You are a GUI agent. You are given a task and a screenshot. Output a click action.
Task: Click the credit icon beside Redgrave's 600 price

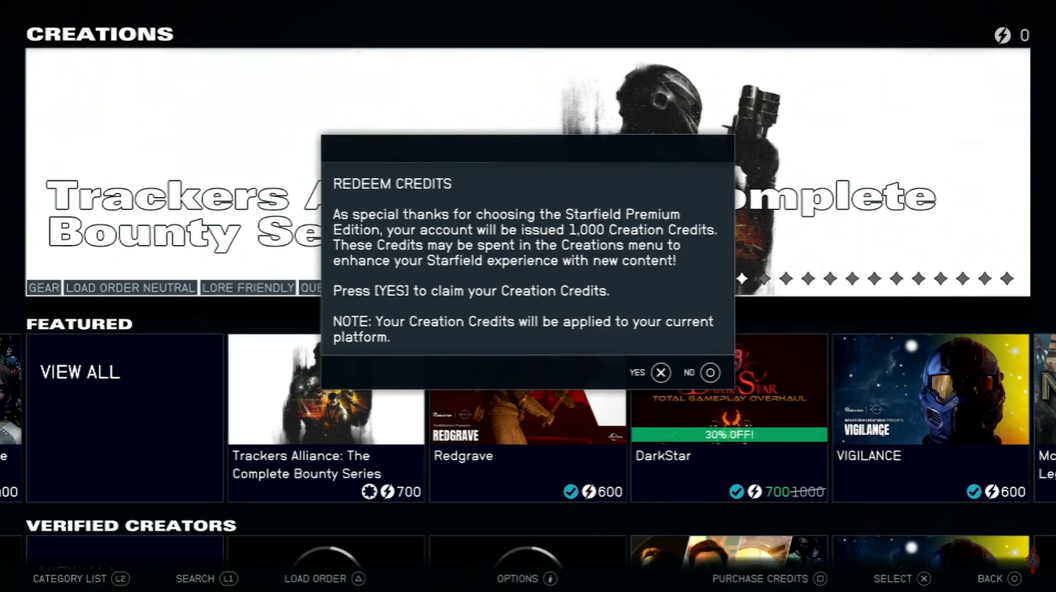tap(589, 492)
